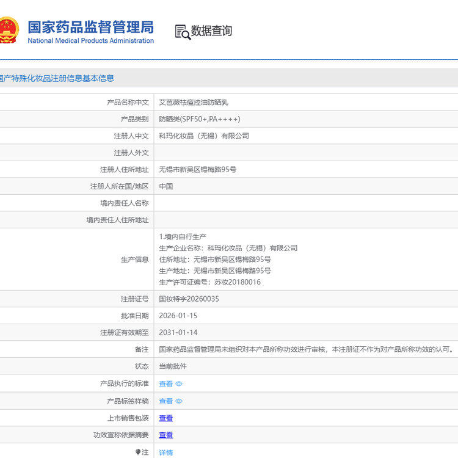458x458 pixels.
Task: Open 查看 link for 功效宣称依据摘要
Action: [165, 435]
